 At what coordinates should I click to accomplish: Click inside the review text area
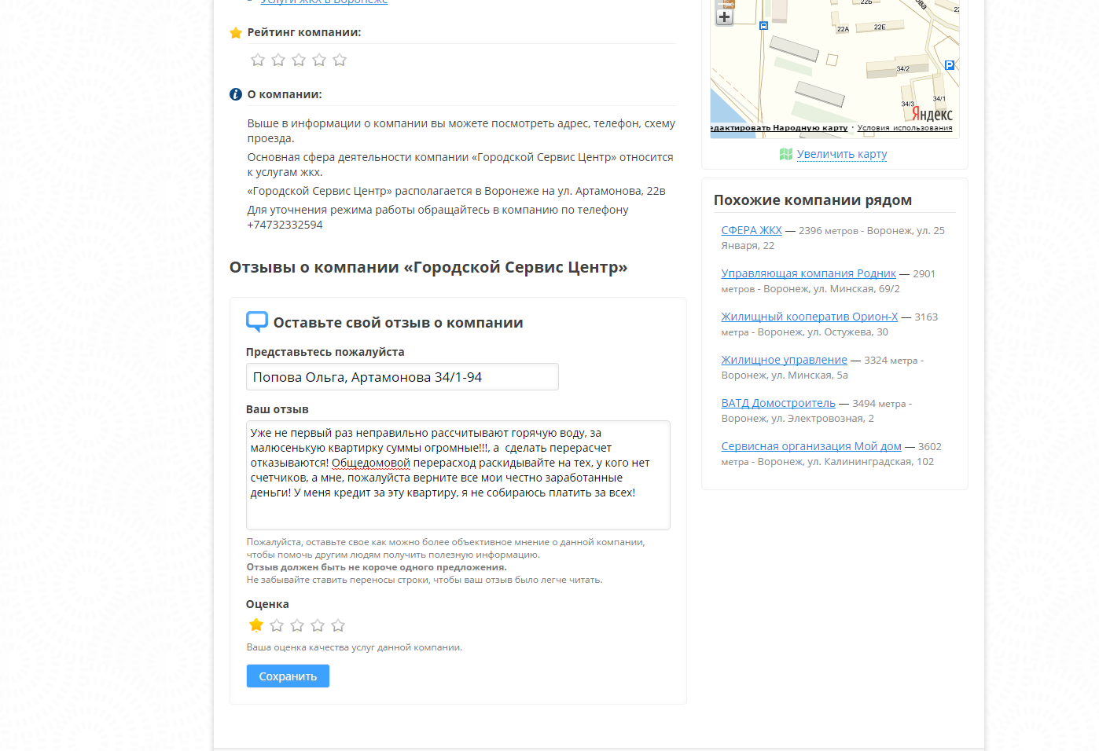pos(458,511)
